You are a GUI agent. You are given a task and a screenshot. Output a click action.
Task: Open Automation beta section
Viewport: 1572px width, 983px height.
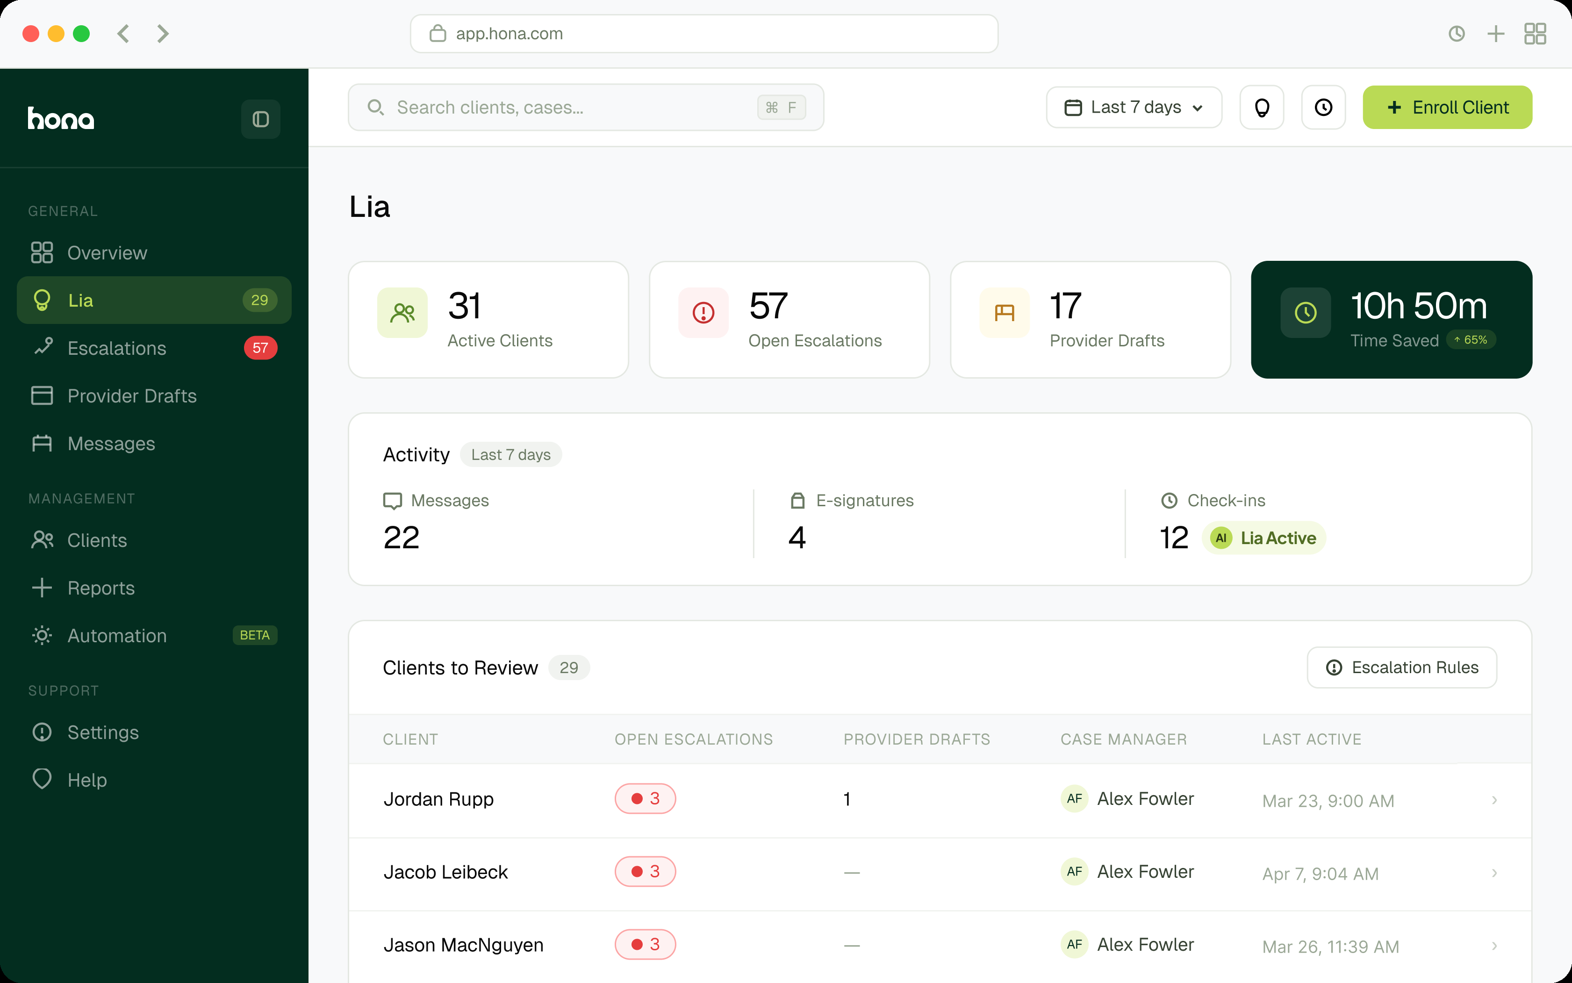tap(154, 635)
